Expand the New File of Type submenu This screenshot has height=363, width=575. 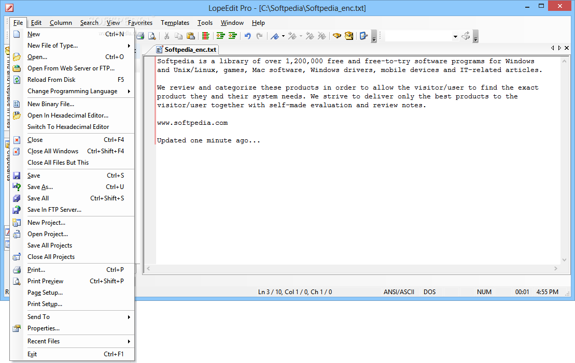pos(129,46)
